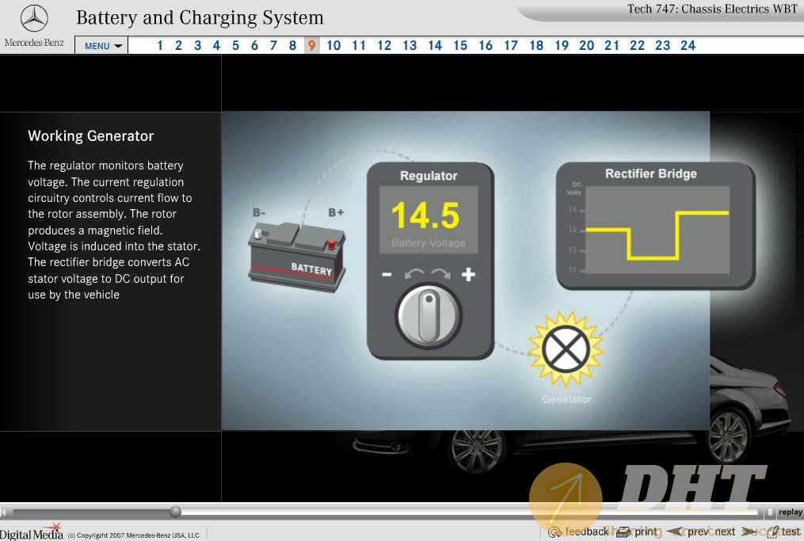Go to page 24
Viewport: 804px width, 541px height.
coord(688,46)
